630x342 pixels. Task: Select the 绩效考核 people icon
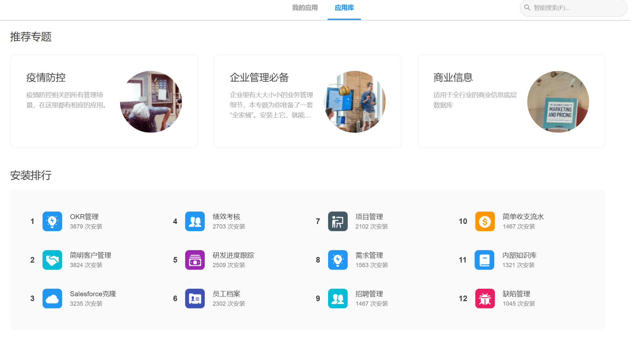[195, 221]
